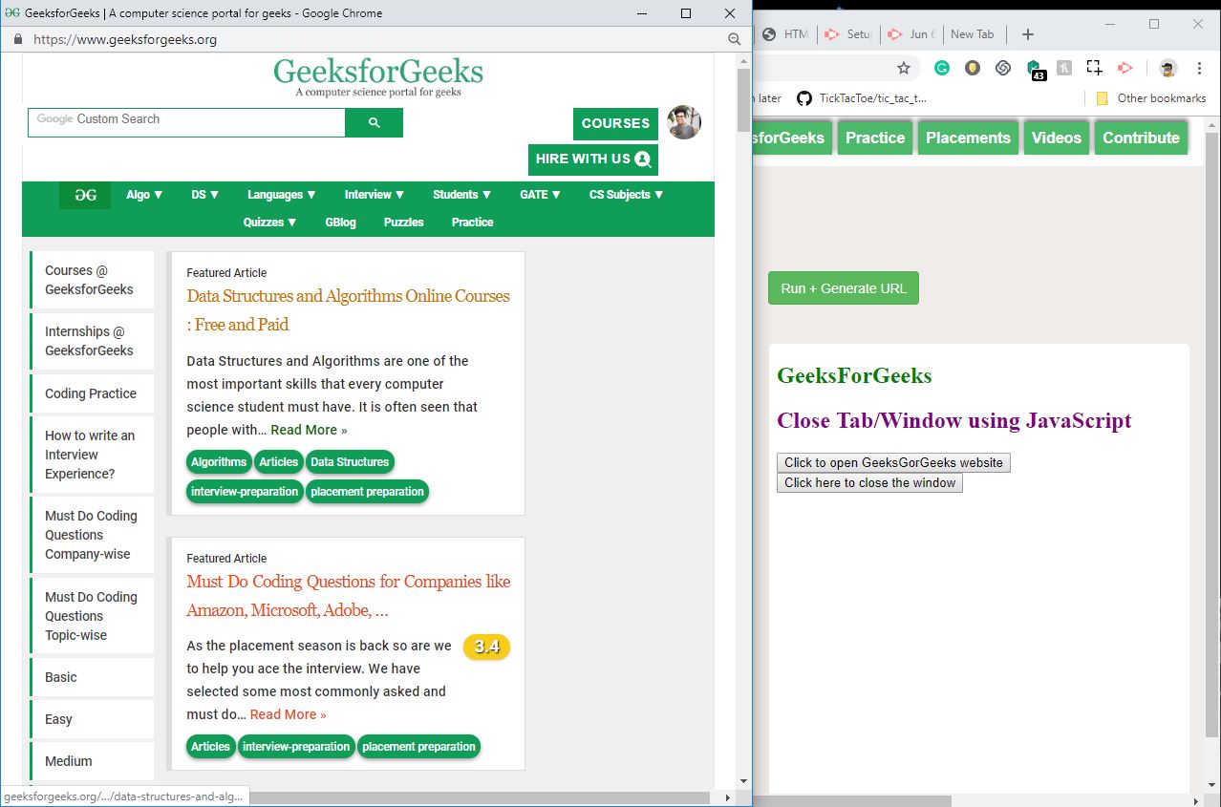Click the 3.4 rating badge
The height and width of the screenshot is (807, 1221).
coord(486,647)
